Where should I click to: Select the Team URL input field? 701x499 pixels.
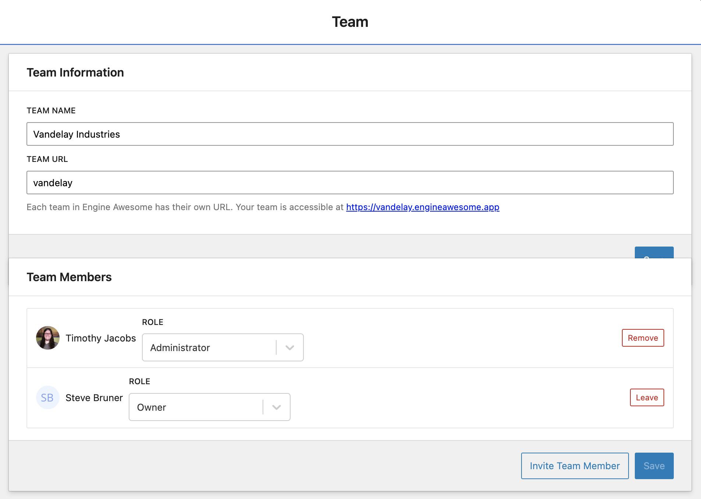[349, 182]
